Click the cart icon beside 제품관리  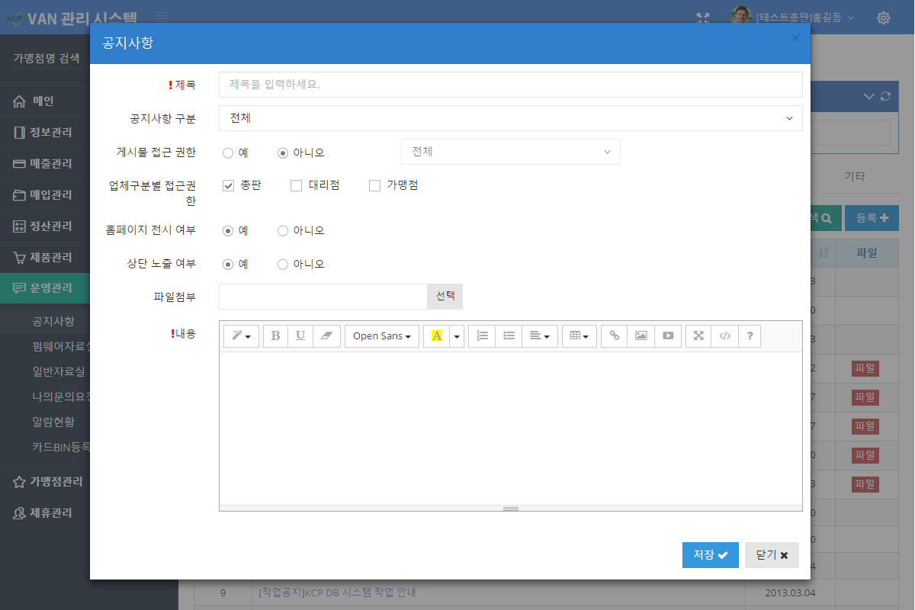point(20,257)
